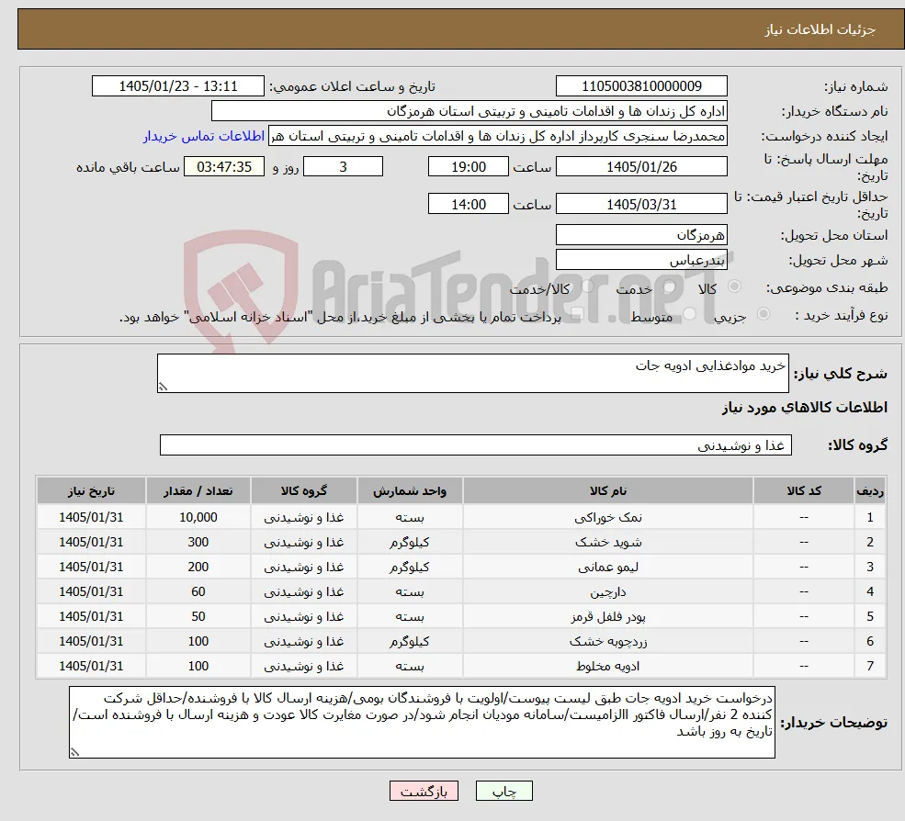Click the need date of نمک خوراکی

tap(91, 517)
